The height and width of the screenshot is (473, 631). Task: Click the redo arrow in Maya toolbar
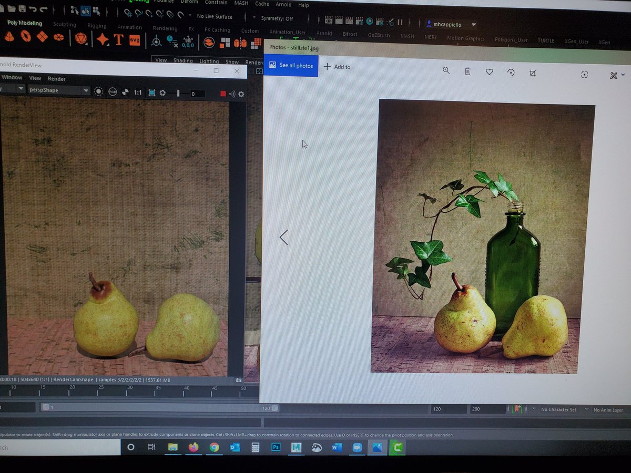coord(44,9)
